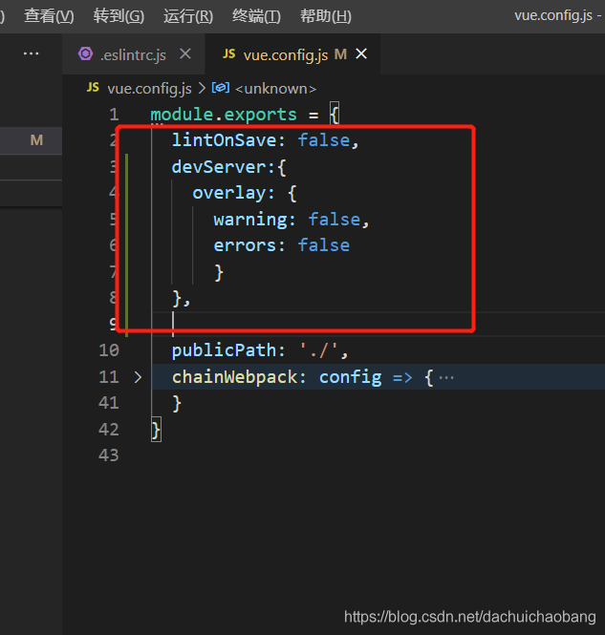
Task: Open the 转到(G) menu
Action: tap(119, 16)
